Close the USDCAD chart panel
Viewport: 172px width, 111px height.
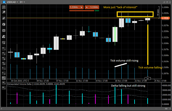pyautogui.click(x=170, y=2)
